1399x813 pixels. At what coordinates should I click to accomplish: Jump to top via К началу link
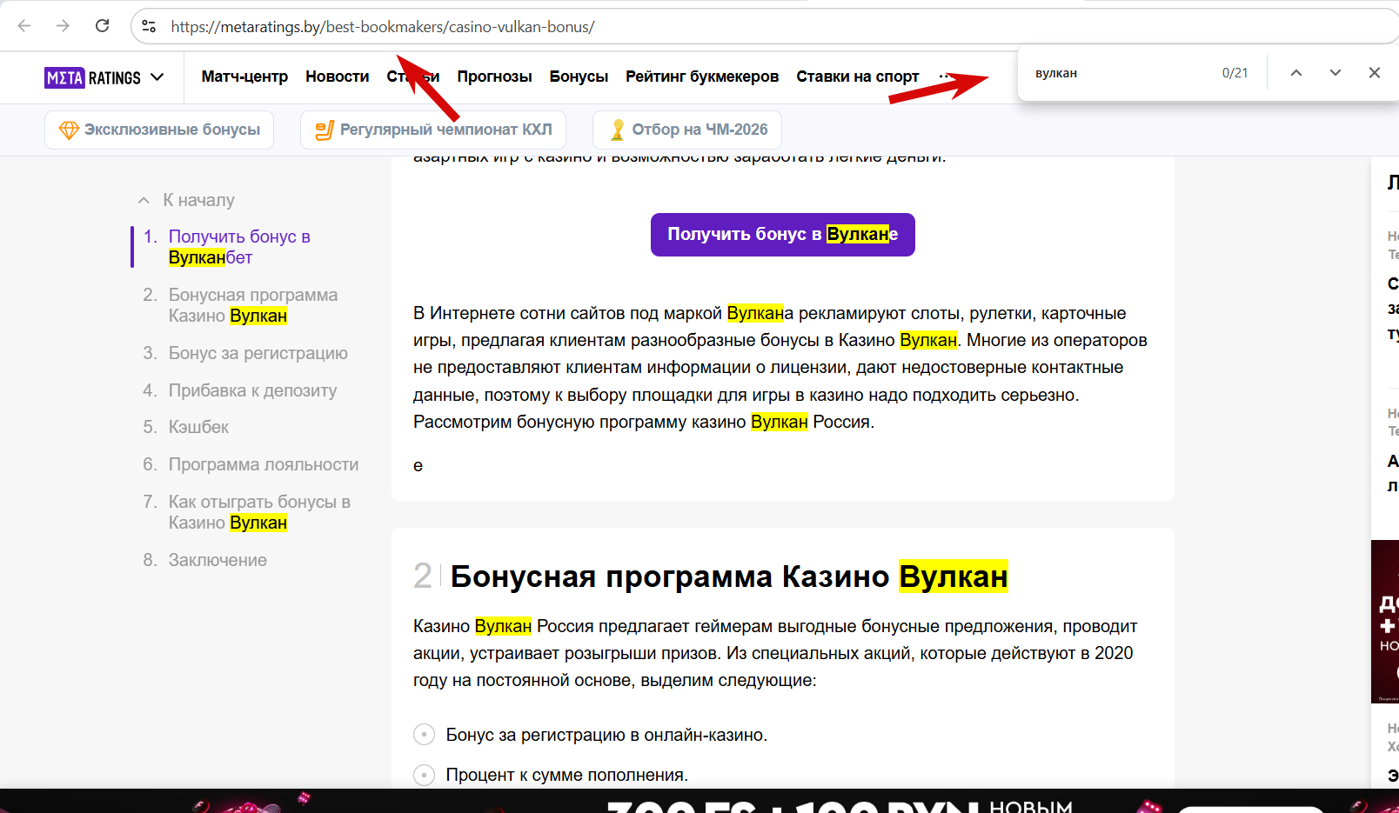tap(199, 200)
